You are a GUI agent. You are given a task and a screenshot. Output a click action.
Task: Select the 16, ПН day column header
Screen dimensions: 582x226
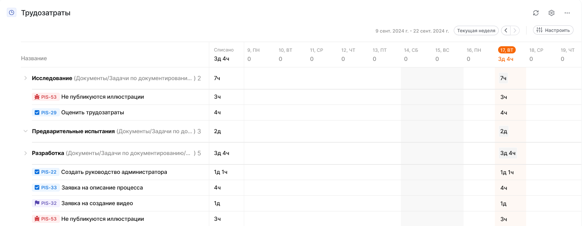(474, 50)
